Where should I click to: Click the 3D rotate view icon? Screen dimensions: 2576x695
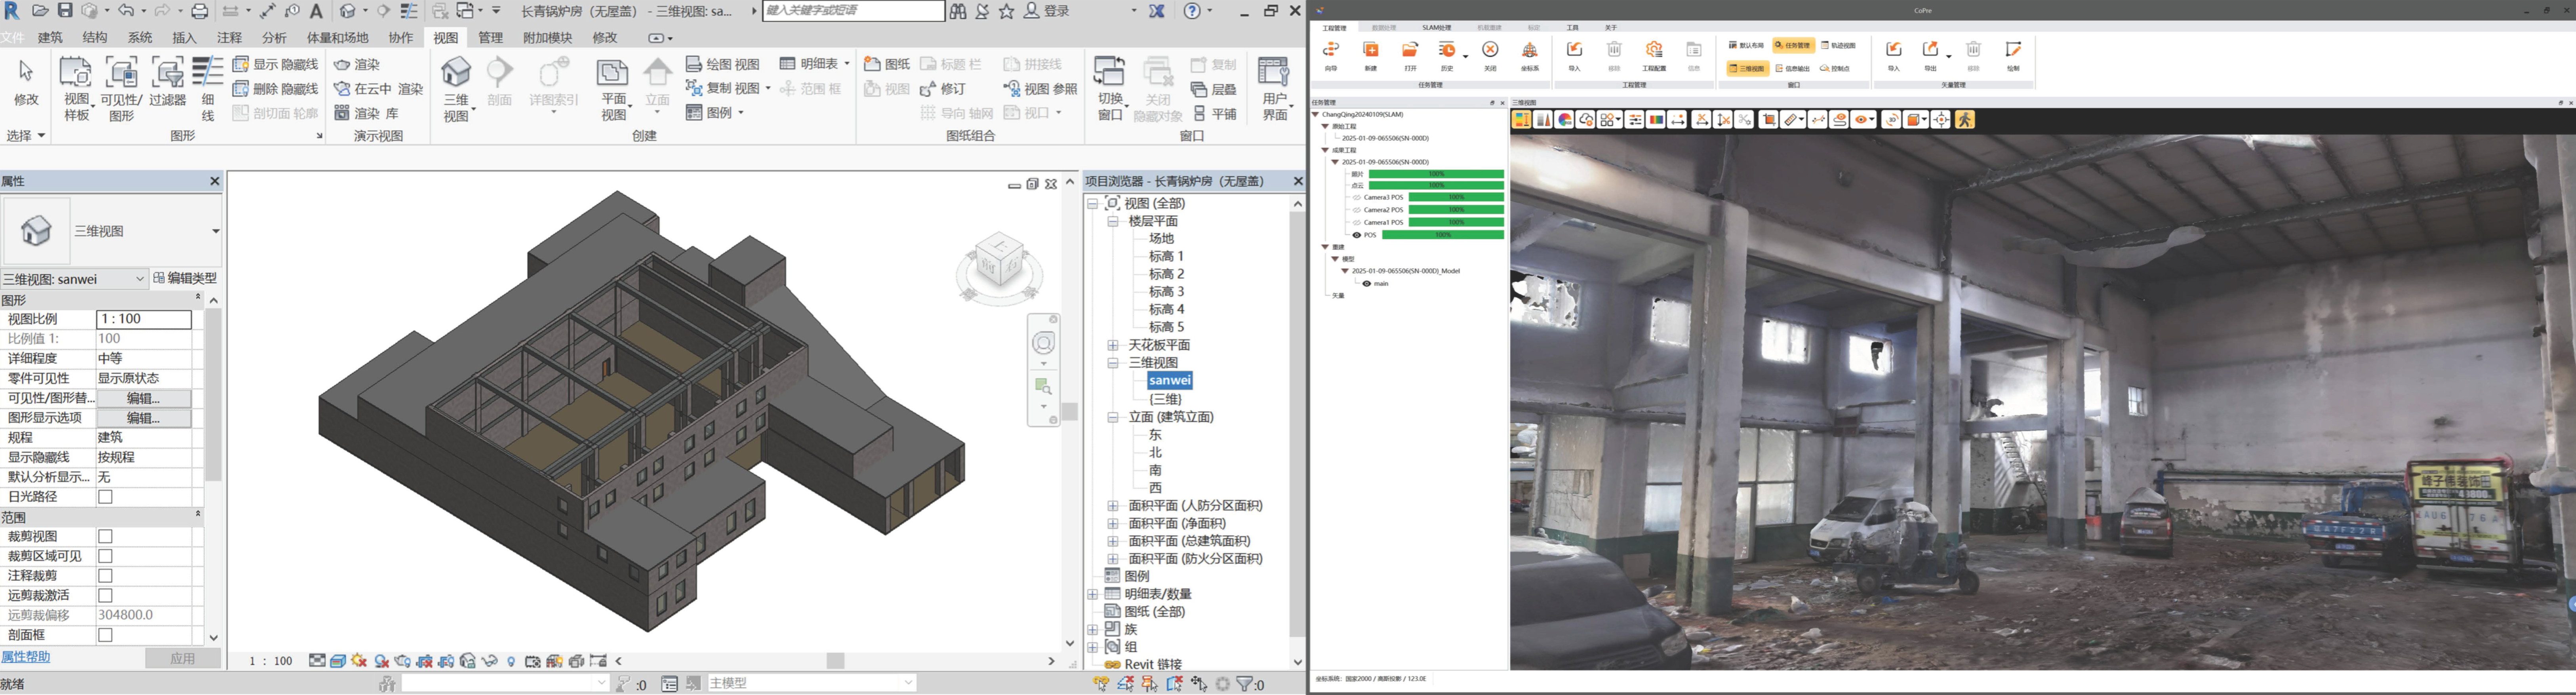pyautogui.click(x=1891, y=120)
